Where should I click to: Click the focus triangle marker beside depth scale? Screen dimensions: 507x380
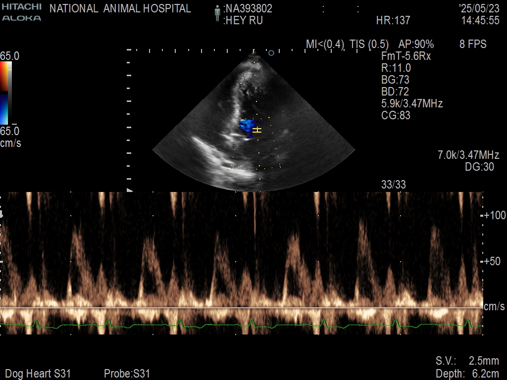pyautogui.click(x=130, y=190)
